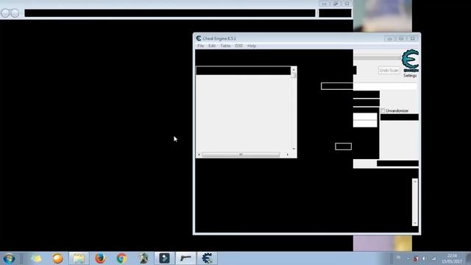Open File Explorer from the taskbar
471x265 pixels.
tap(79, 258)
